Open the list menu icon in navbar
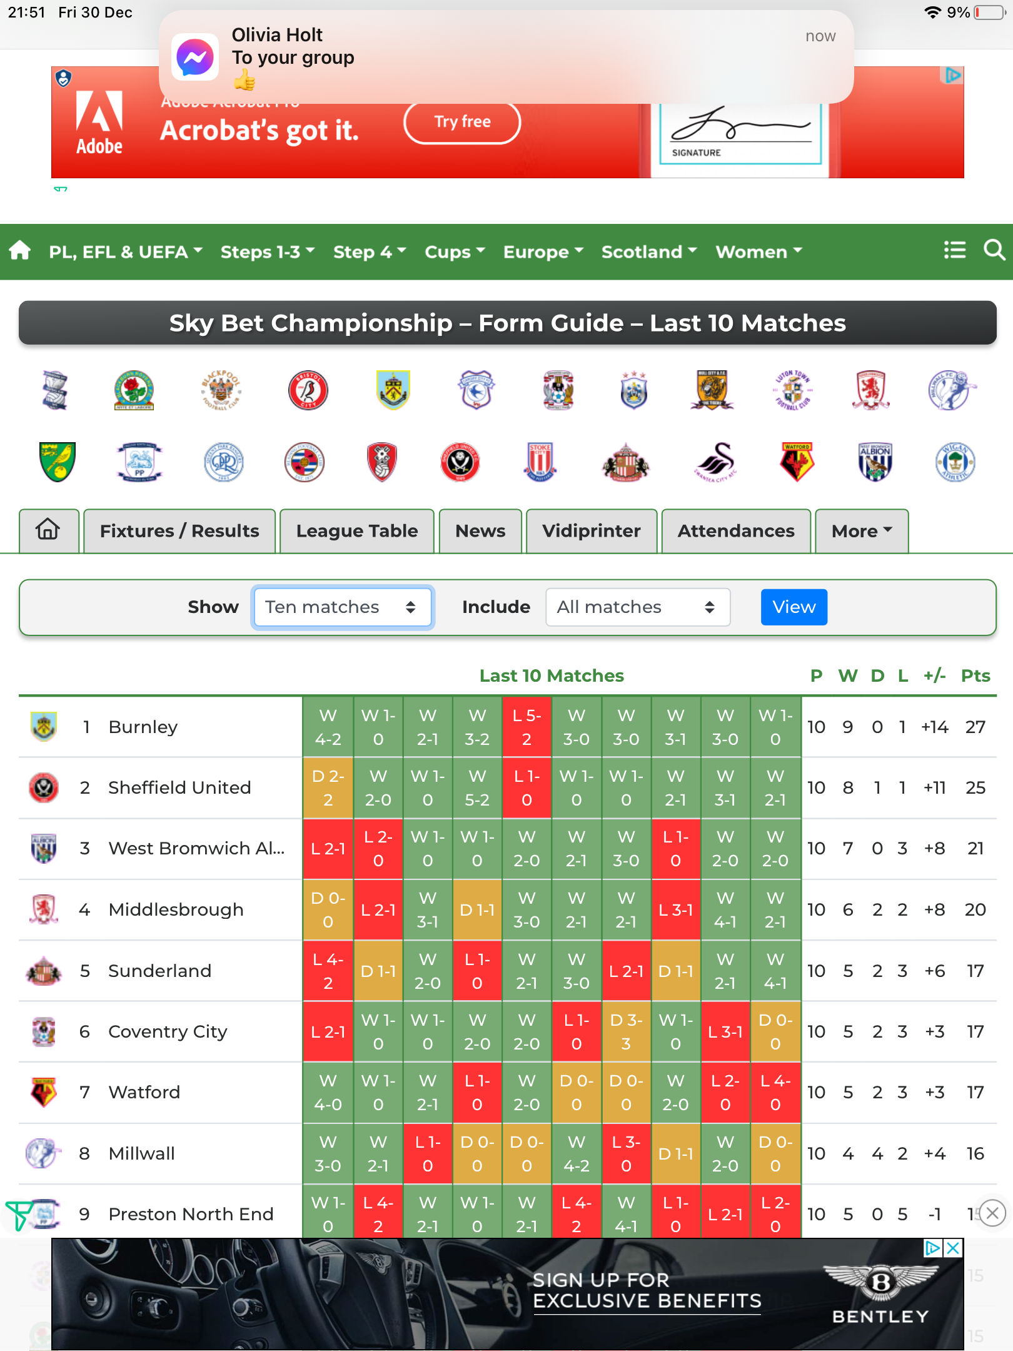 pos(954,251)
